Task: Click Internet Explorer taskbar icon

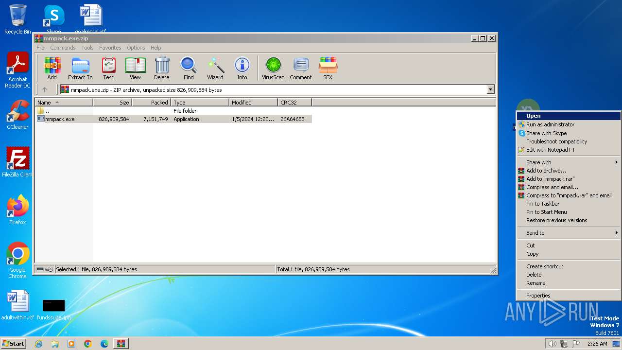Action: coord(38,344)
